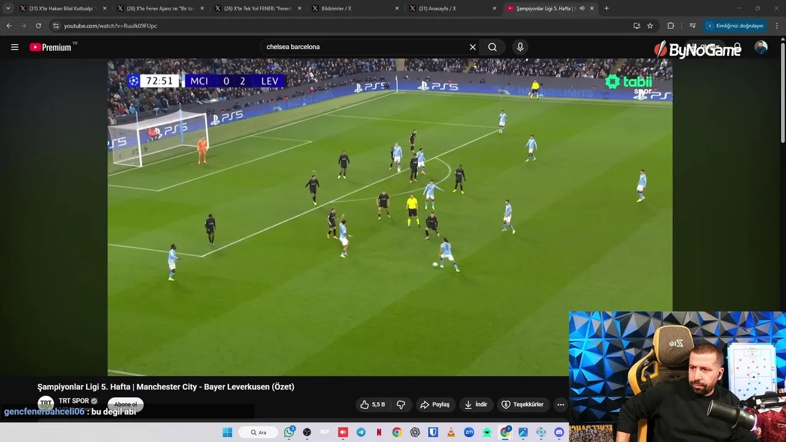Mute the YouTube tab via speaker icon
786x442 pixels.
click(x=582, y=9)
